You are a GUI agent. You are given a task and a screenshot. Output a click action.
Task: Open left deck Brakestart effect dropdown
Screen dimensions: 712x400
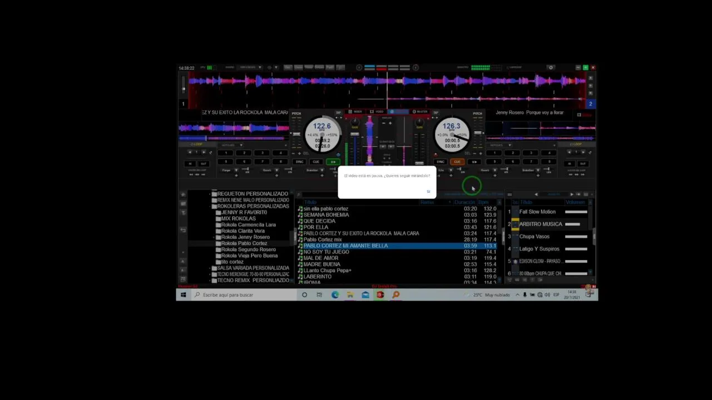(322, 171)
